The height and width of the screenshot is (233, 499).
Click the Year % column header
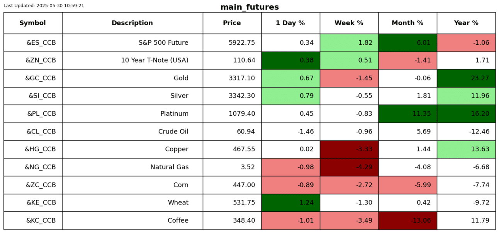click(x=466, y=23)
